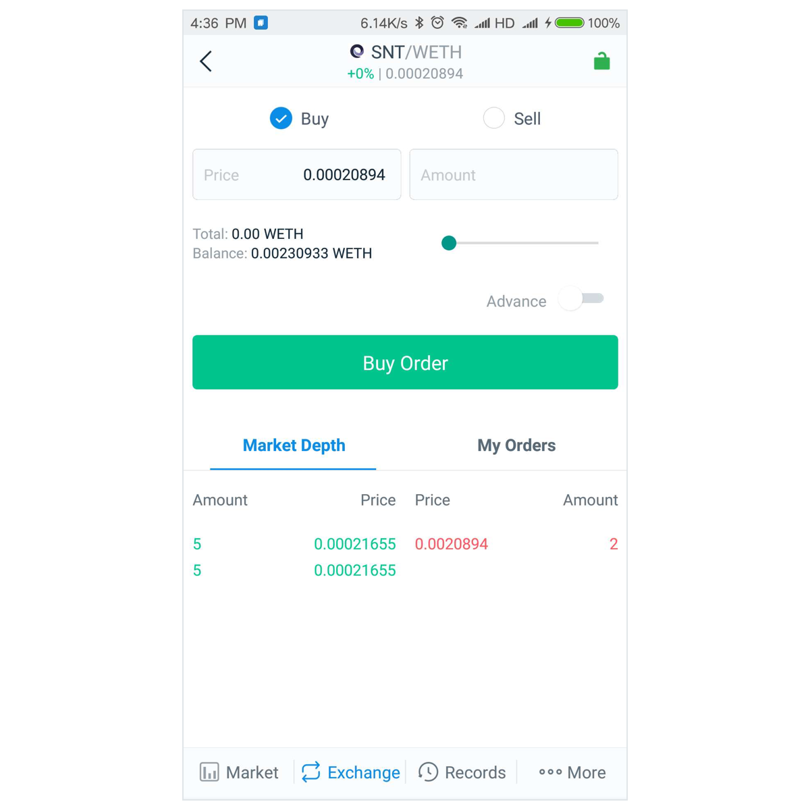The width and height of the screenshot is (810, 810).
Task: Open Records clock icon
Action: (x=428, y=772)
